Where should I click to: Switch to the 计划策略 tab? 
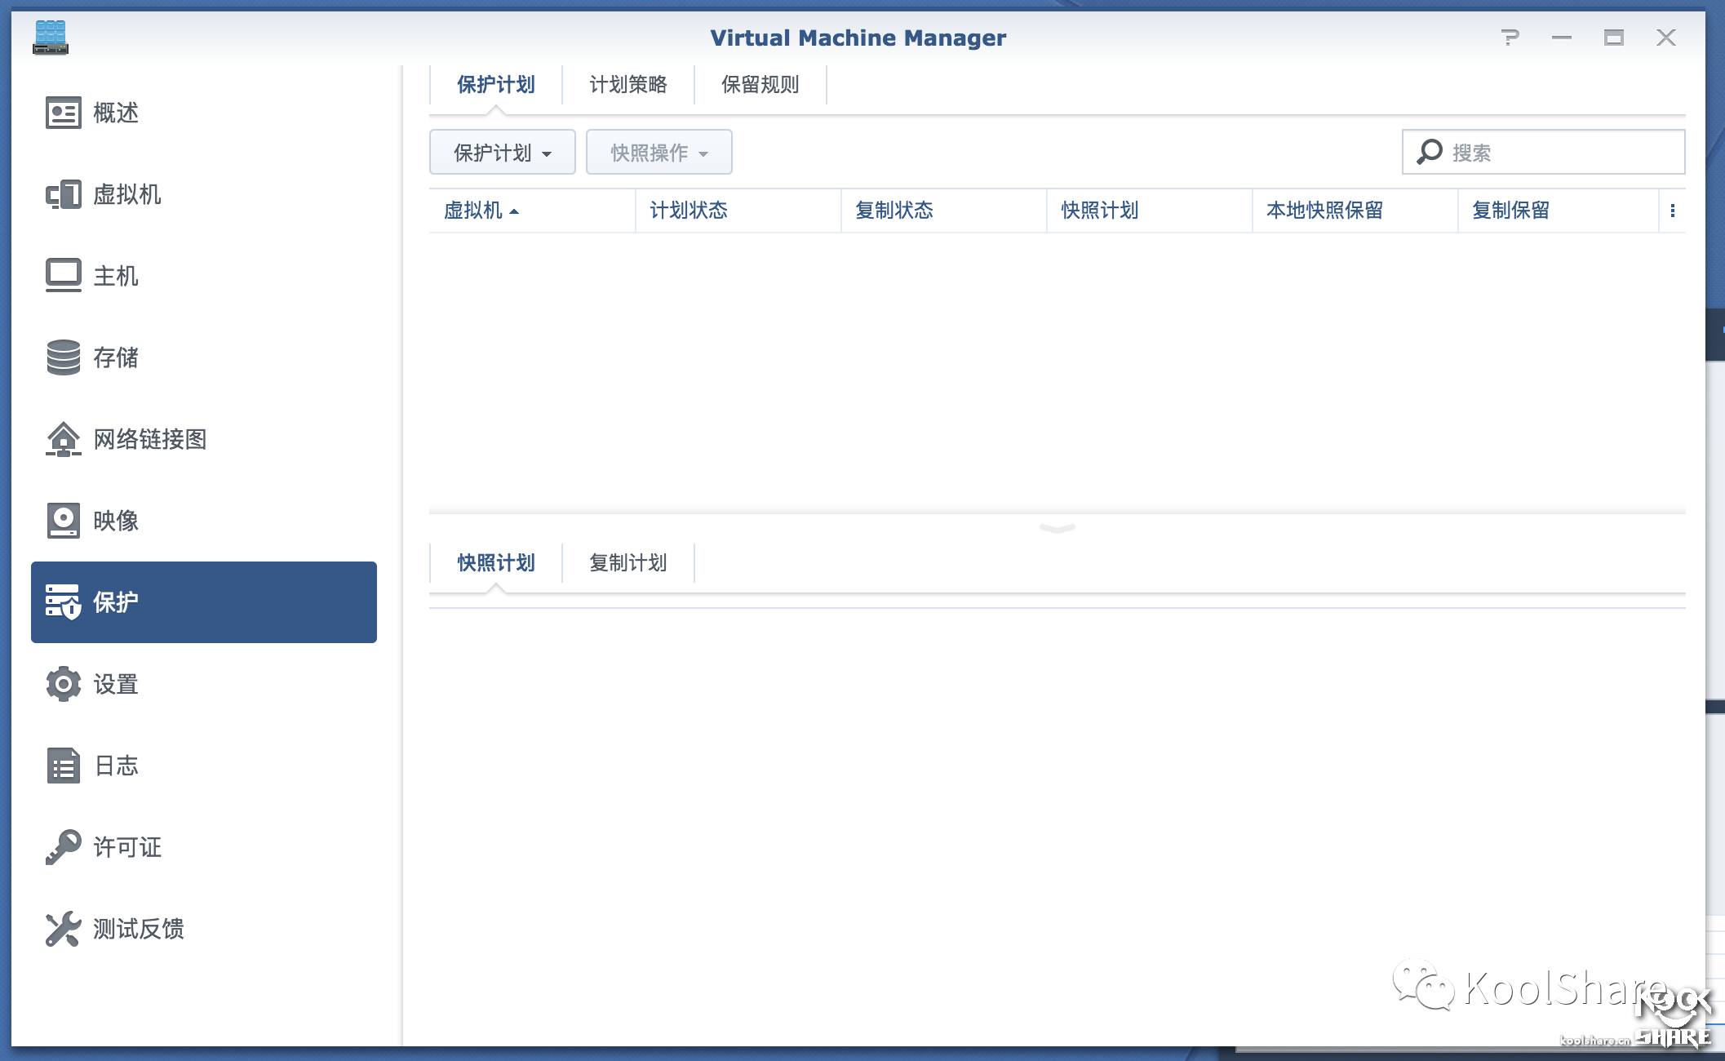[627, 85]
